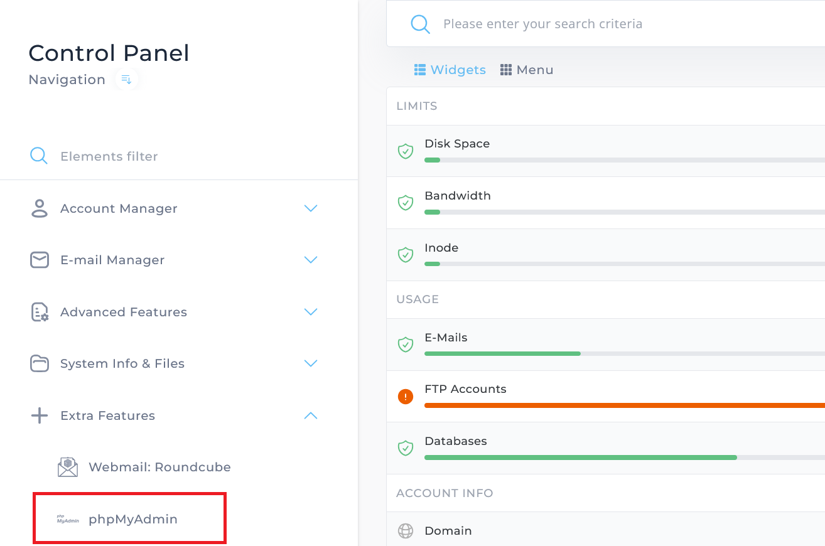Viewport: 825px width, 546px height.
Task: Expand the Account Manager section chevron
Action: pyautogui.click(x=311, y=208)
